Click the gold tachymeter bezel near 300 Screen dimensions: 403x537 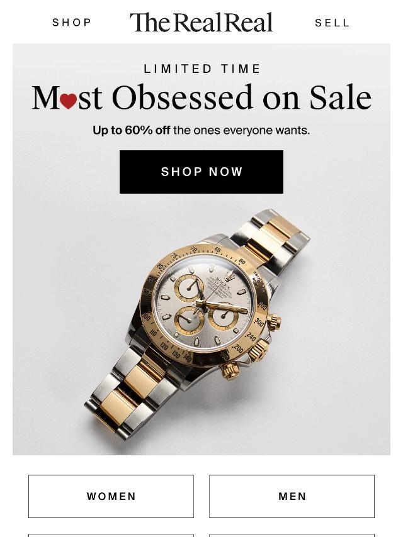pos(259,321)
